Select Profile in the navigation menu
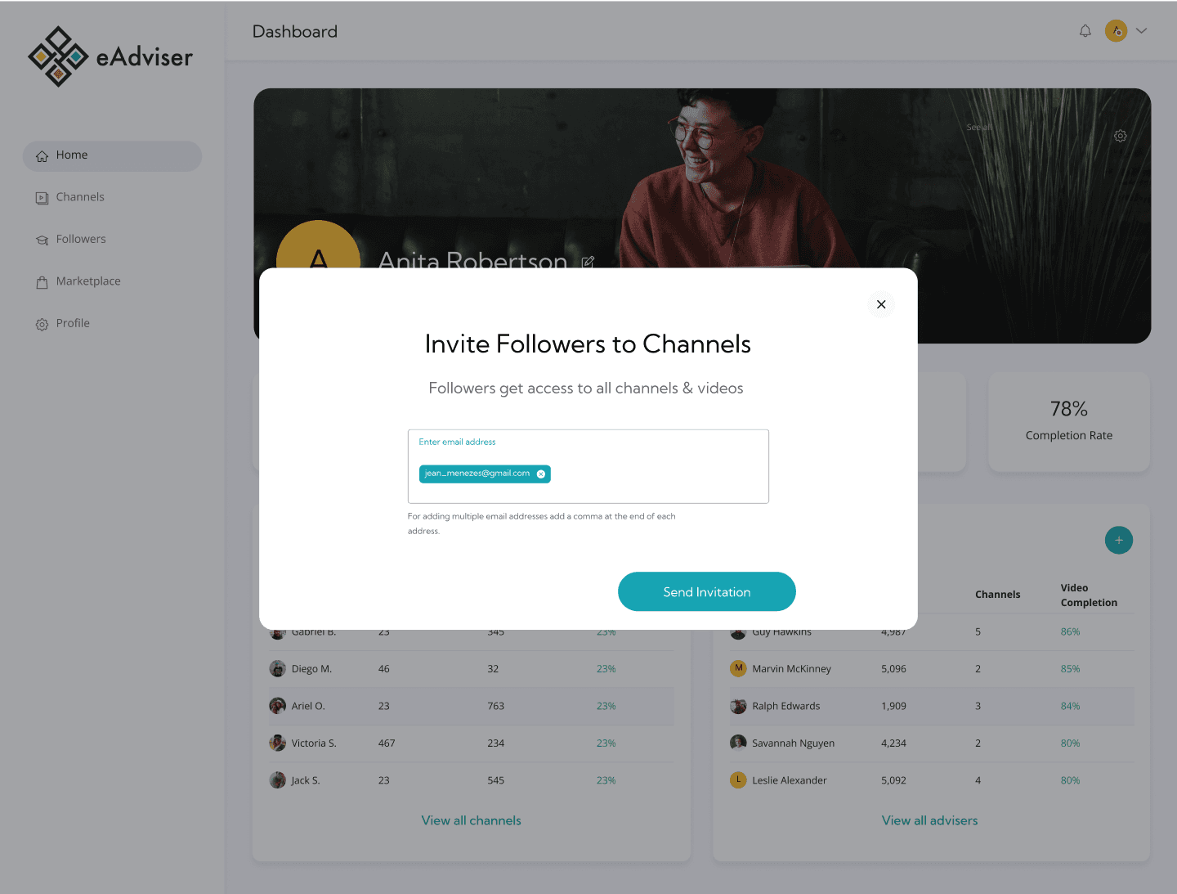The image size is (1177, 894). click(72, 323)
